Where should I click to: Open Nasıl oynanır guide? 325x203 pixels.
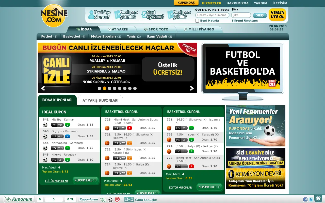tap(153, 15)
